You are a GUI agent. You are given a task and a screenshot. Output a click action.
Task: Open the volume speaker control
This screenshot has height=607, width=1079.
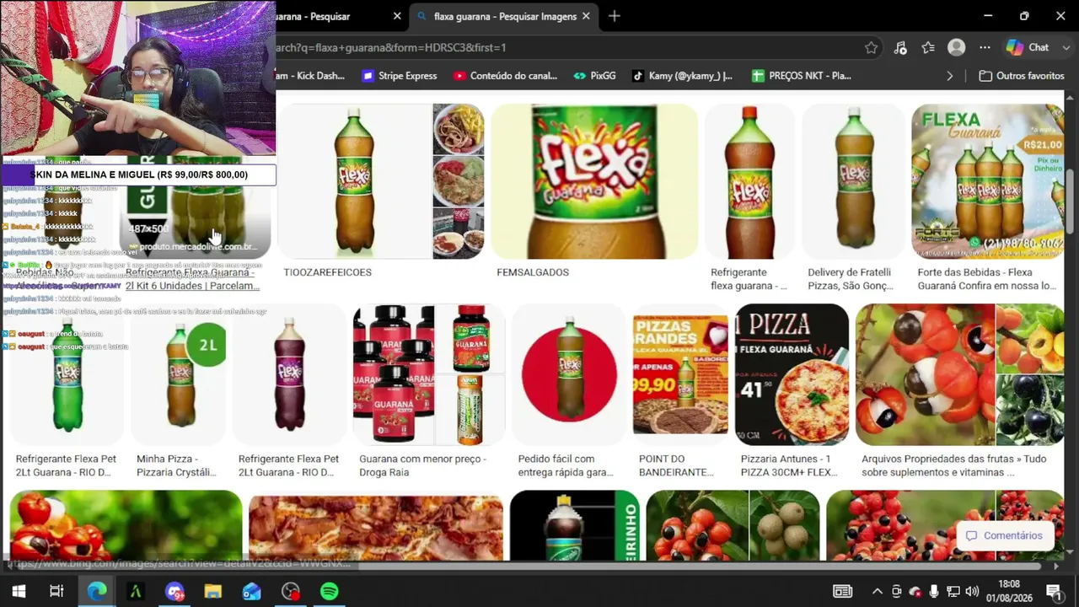[x=972, y=591]
